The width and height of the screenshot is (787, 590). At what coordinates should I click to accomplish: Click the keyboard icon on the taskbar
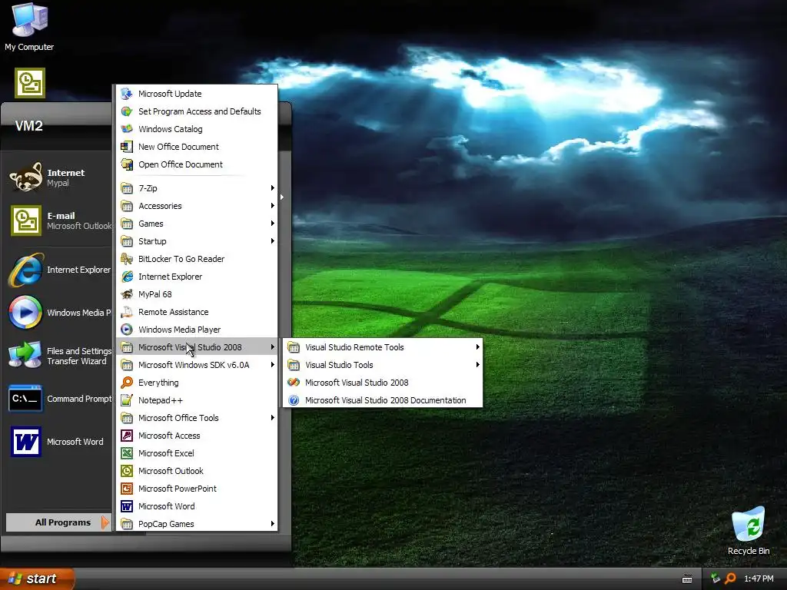[x=687, y=579]
